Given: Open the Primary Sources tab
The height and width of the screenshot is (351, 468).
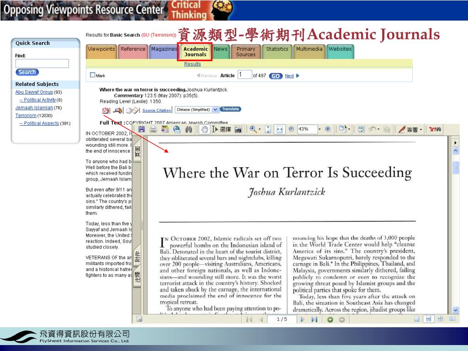Looking at the screenshot, I should tap(245, 51).
